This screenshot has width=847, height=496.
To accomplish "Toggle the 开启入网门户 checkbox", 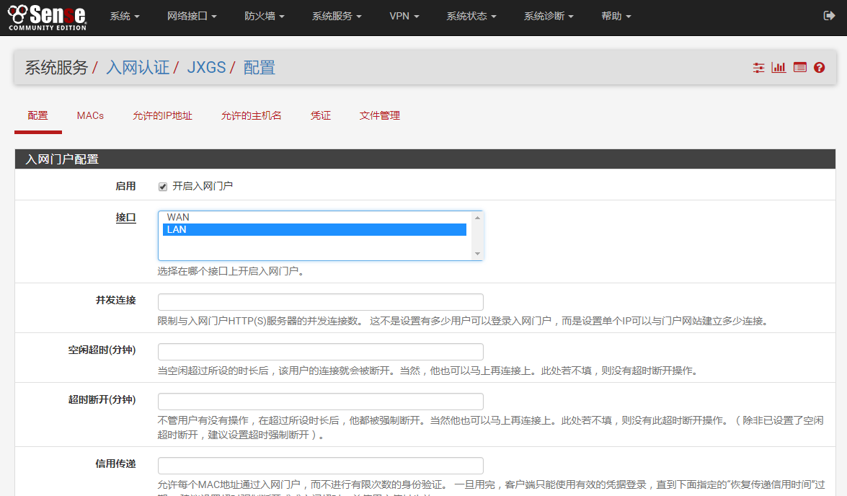I will (x=163, y=187).
